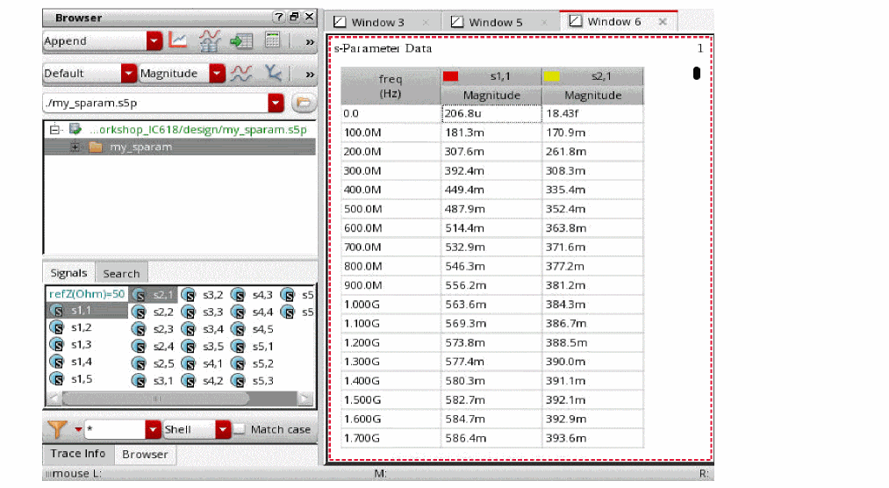Open the Magnitude modifier dropdown

tap(217, 74)
